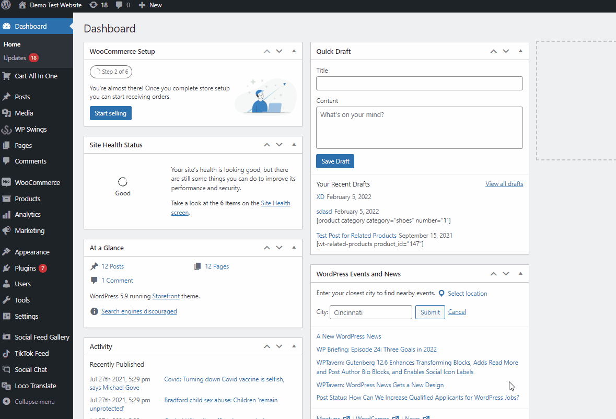Open the Appearance menu label
The width and height of the screenshot is (616, 419).
(32, 252)
